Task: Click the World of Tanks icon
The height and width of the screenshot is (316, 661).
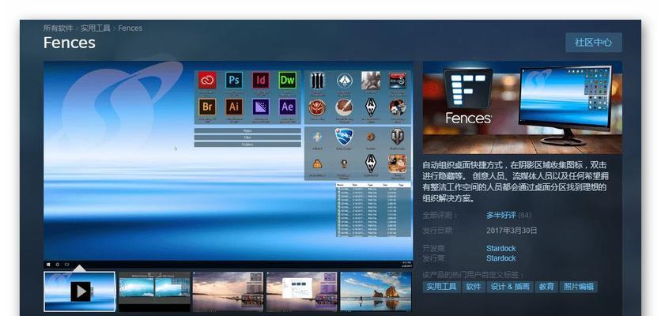Action: point(397,137)
